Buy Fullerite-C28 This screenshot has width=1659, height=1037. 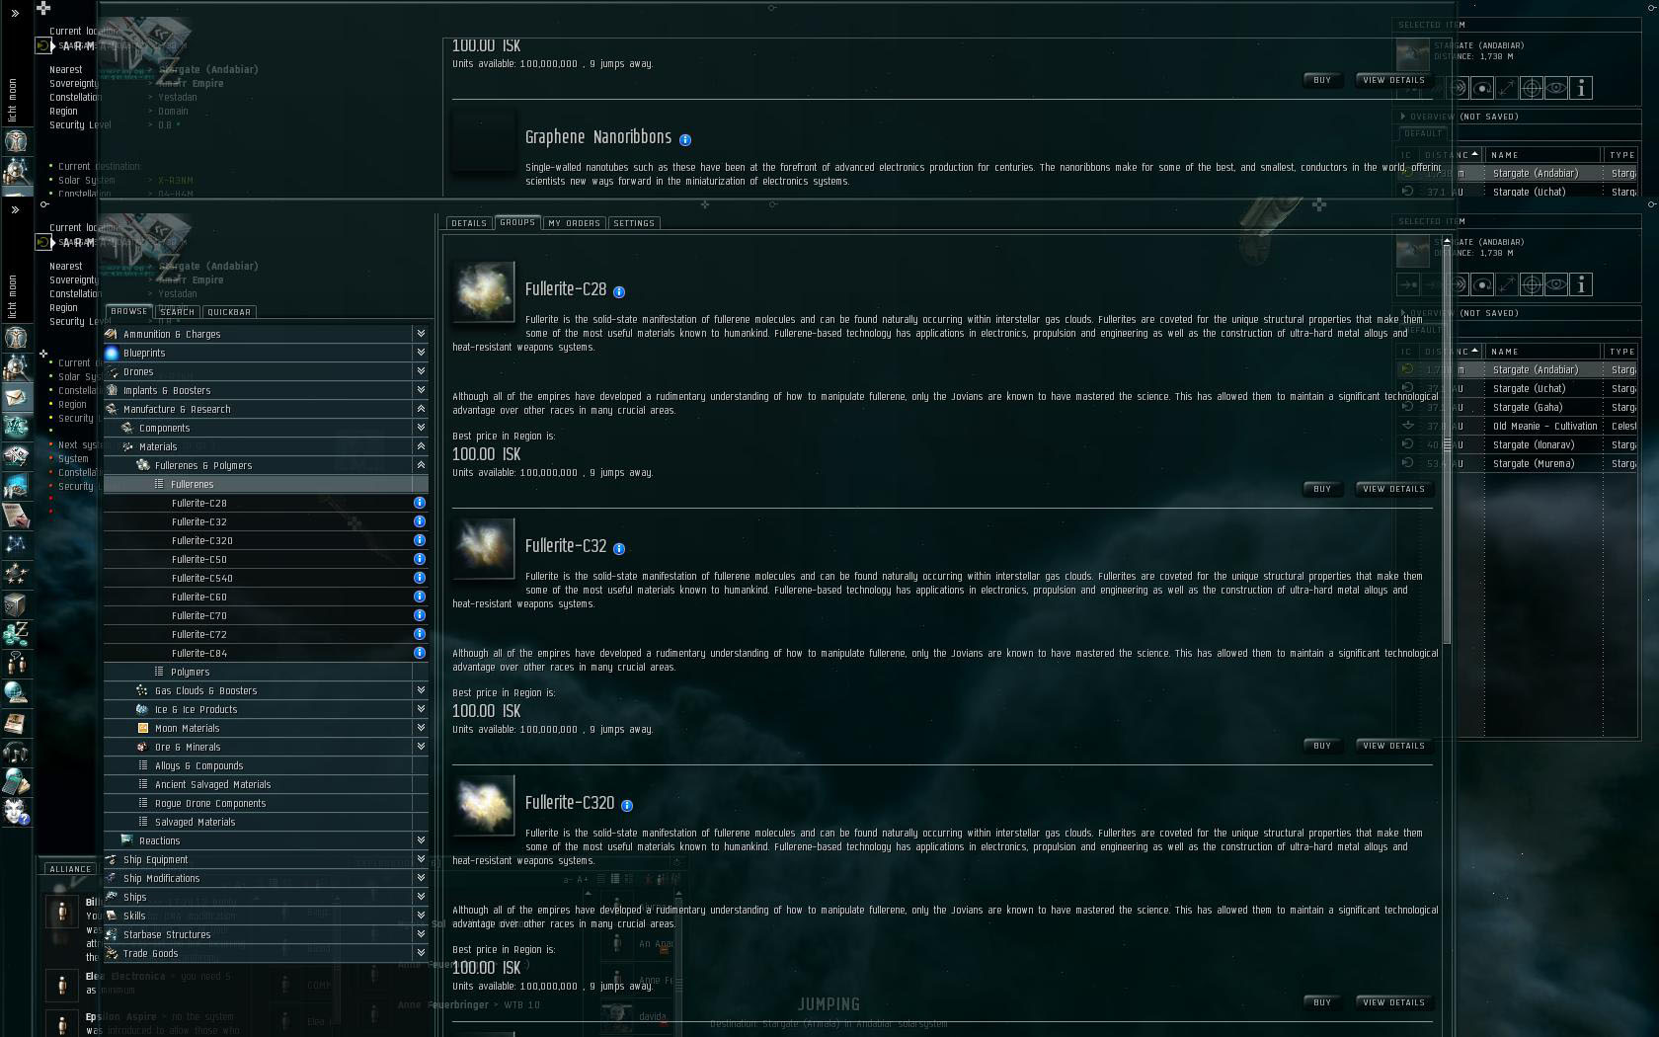click(x=1322, y=489)
